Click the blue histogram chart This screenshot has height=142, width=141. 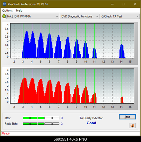[x=72, y=41]
